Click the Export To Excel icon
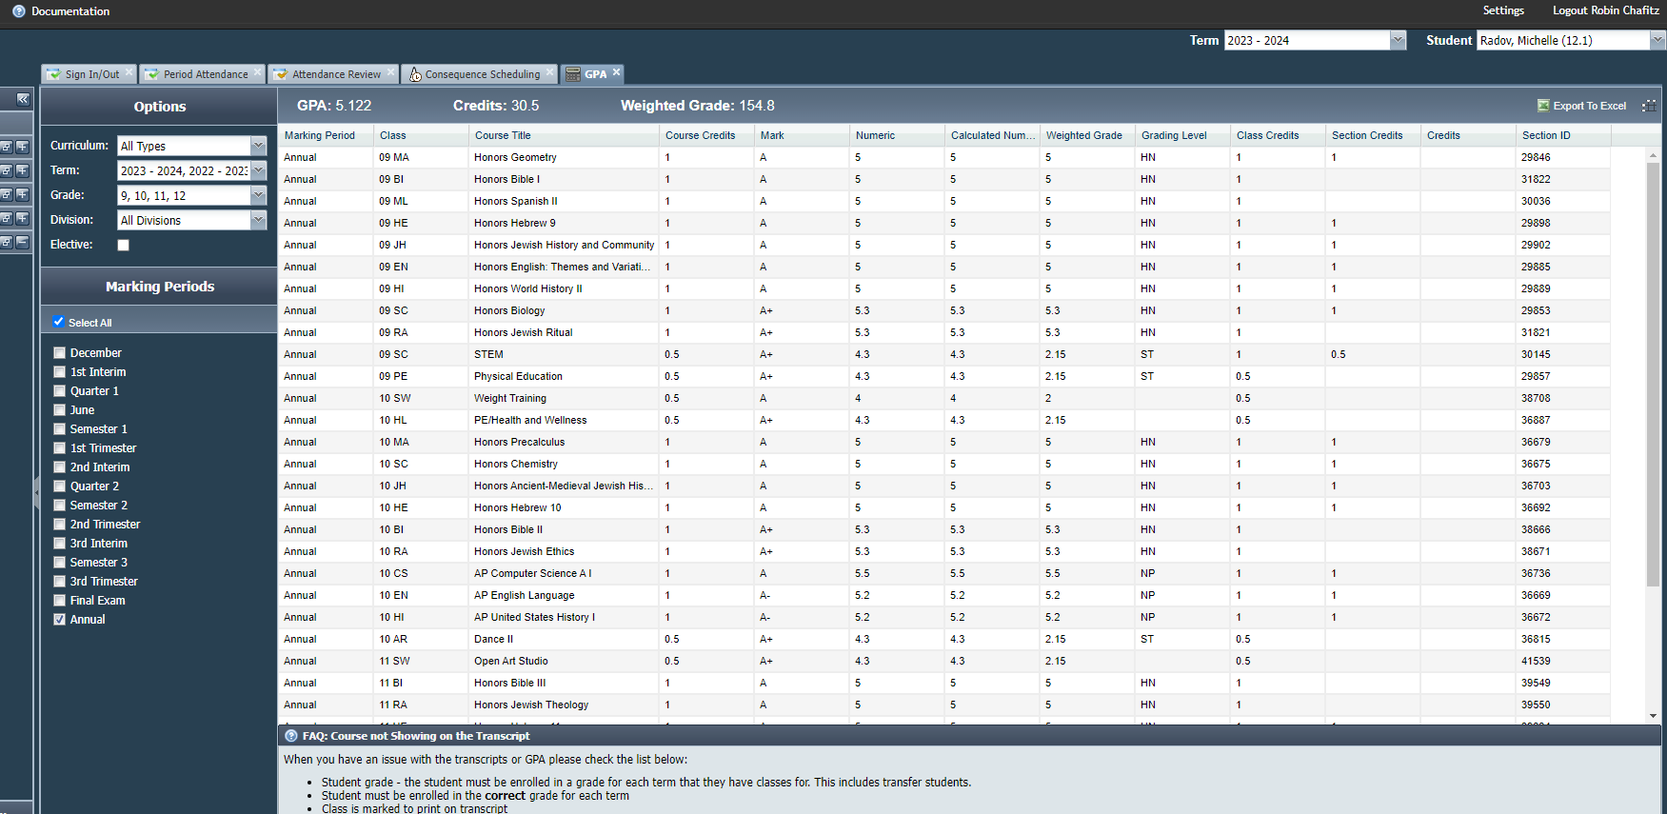Image resolution: width=1667 pixels, height=814 pixels. tap(1543, 106)
